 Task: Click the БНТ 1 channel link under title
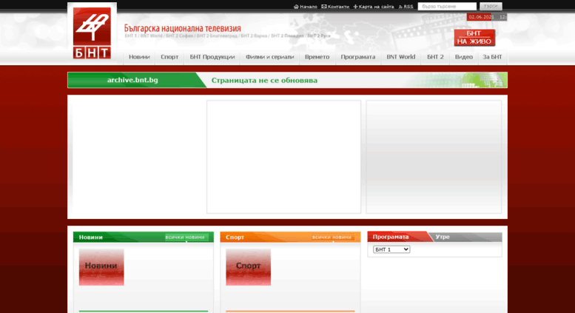point(130,36)
